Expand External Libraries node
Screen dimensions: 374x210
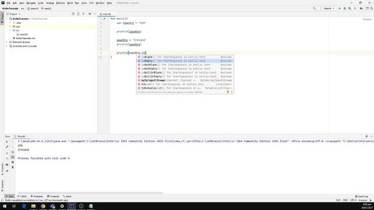tap(6, 42)
